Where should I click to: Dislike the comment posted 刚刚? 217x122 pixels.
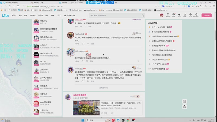(85, 27)
